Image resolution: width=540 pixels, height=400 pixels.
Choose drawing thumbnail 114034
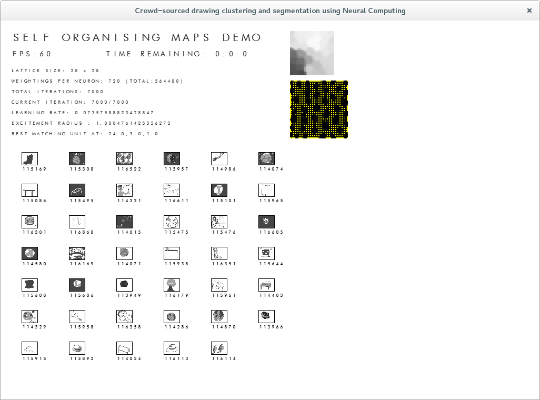(124, 348)
